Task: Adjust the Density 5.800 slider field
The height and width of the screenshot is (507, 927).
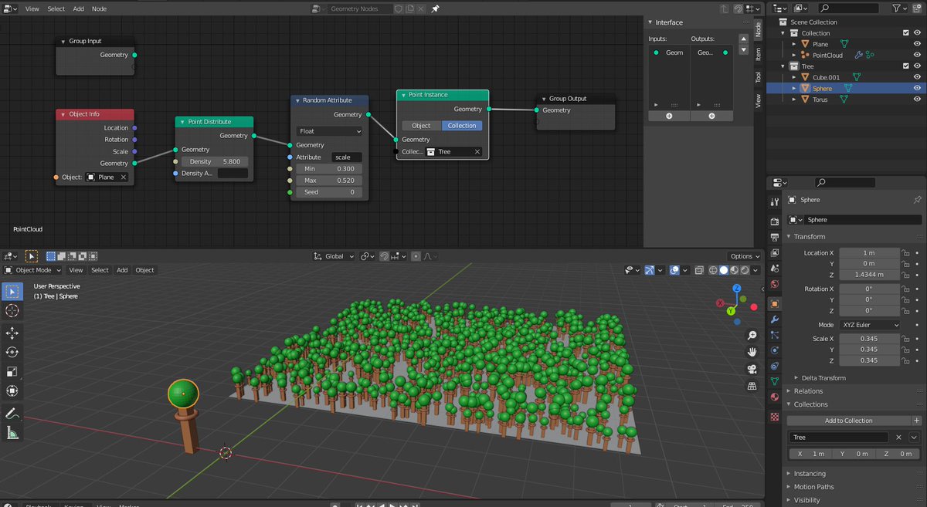Action: [215, 161]
